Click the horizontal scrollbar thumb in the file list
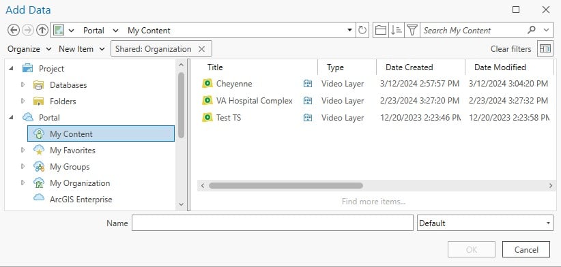Screen dimensions: 561x267 pyautogui.click(x=286, y=186)
